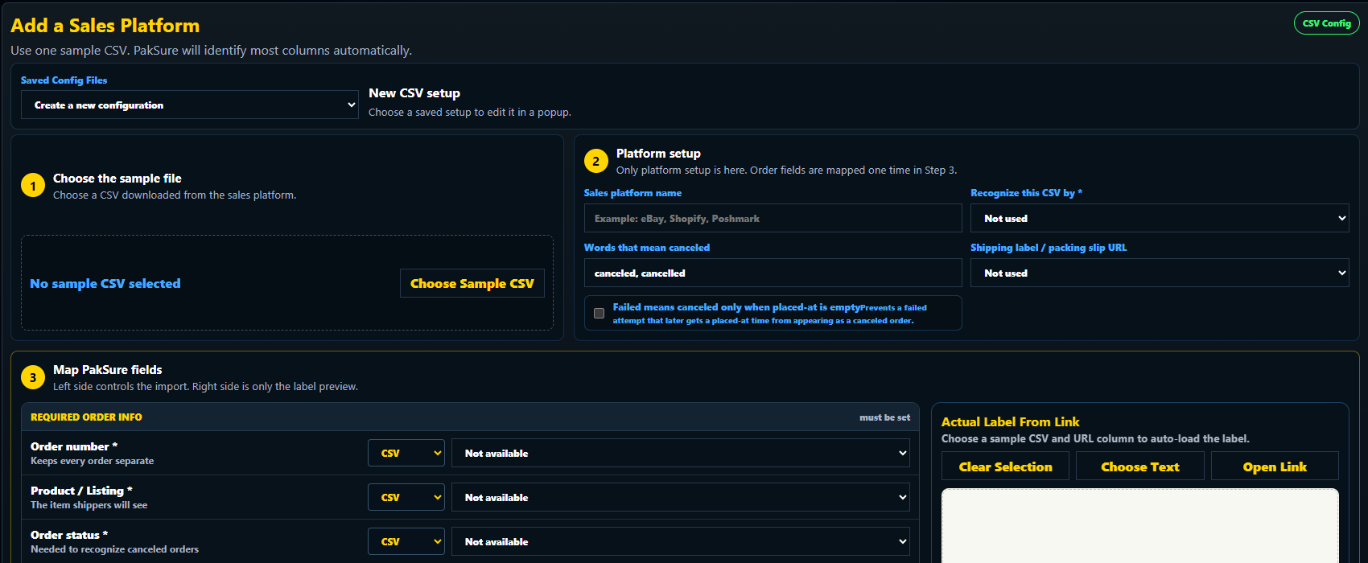Click the 'Actual Label From Link' heading
Image resolution: width=1368 pixels, height=563 pixels.
(x=1011, y=421)
